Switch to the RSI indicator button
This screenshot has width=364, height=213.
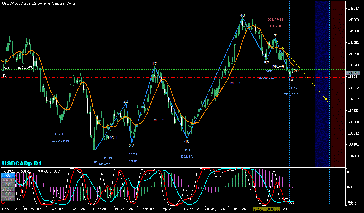(x=9, y=185)
